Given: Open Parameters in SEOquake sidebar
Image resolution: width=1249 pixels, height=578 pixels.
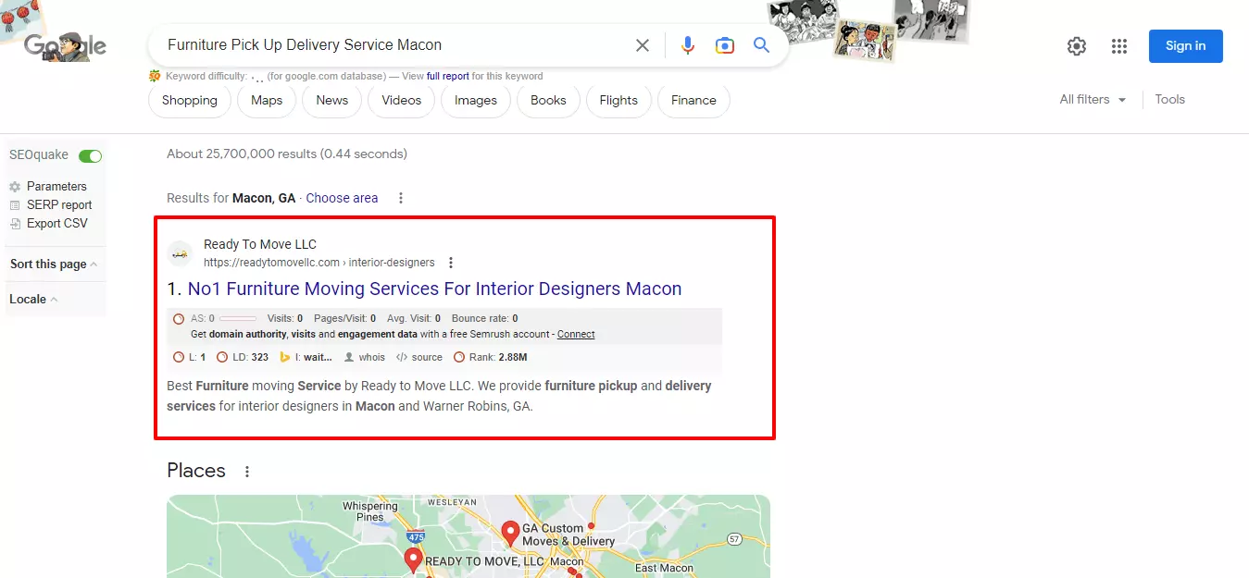Looking at the screenshot, I should pyautogui.click(x=56, y=187).
